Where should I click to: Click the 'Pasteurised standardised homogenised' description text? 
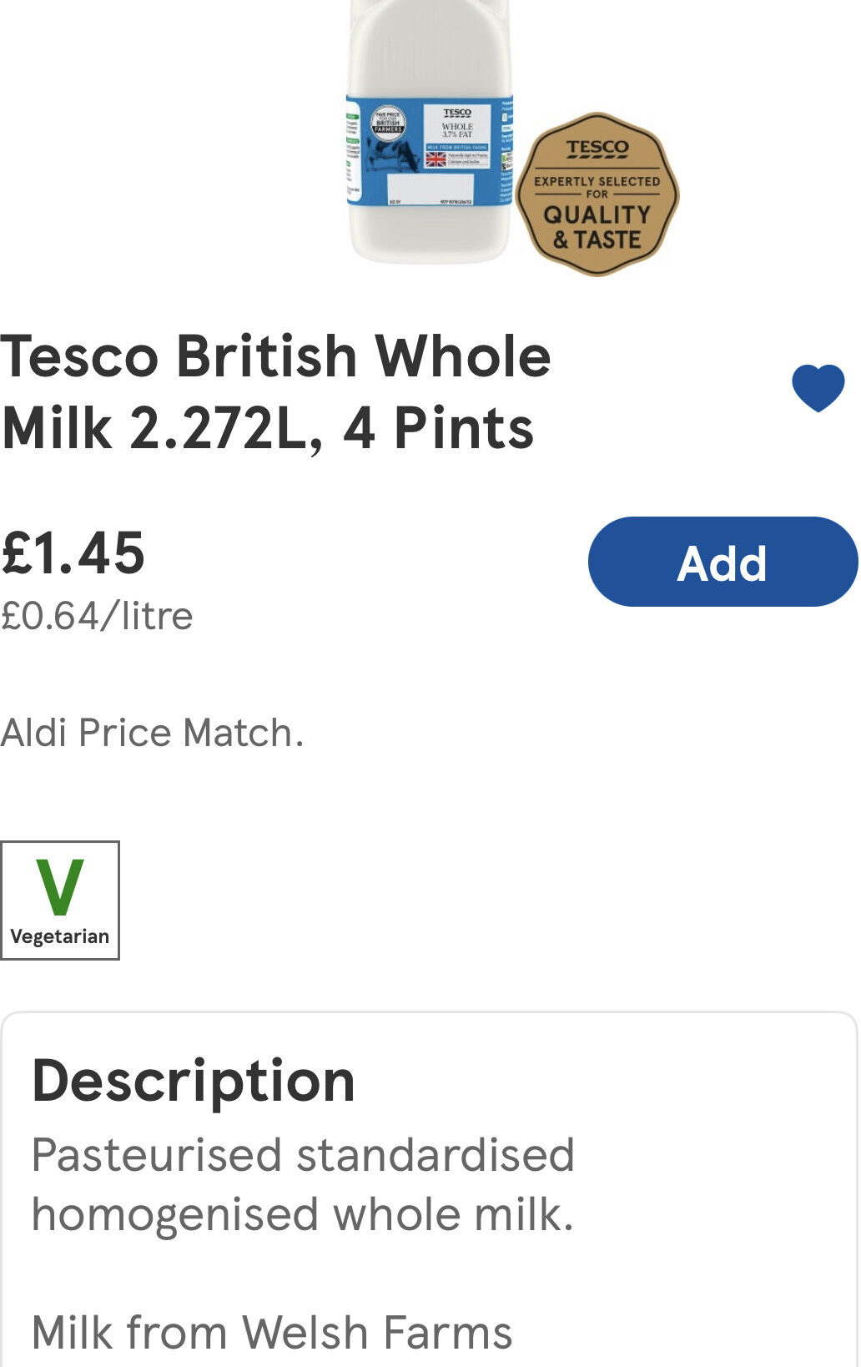(x=303, y=1184)
